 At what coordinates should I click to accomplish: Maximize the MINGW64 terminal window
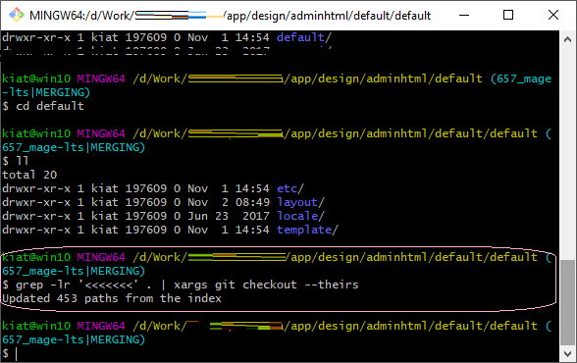coord(508,15)
